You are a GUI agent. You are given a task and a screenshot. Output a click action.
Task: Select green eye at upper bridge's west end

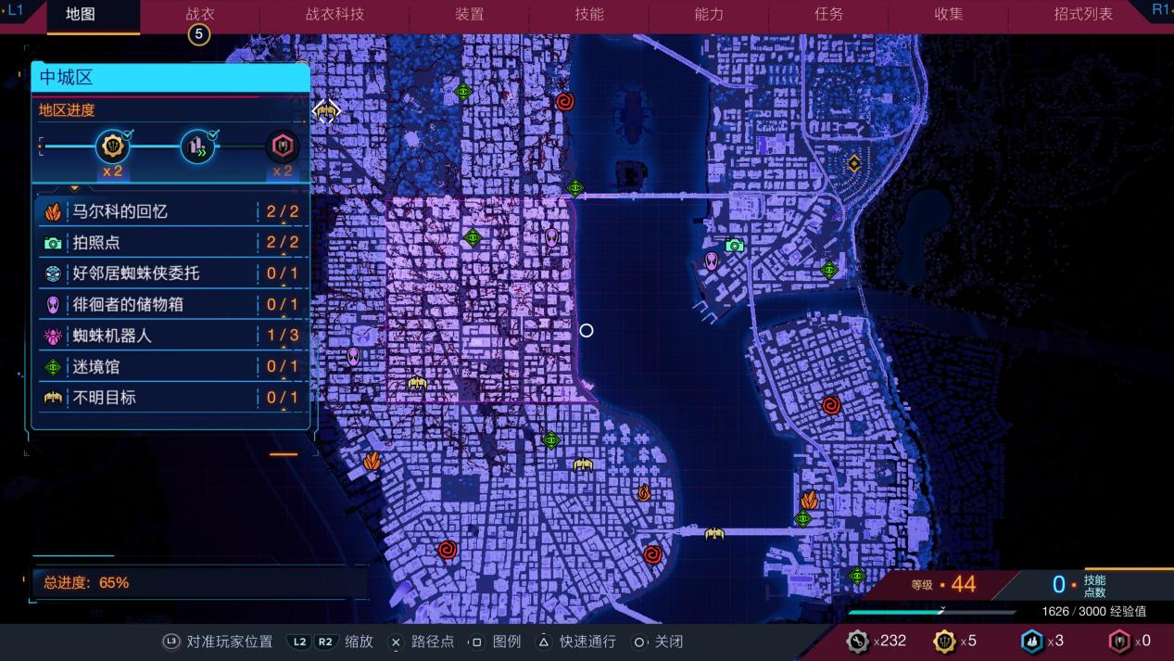[575, 188]
